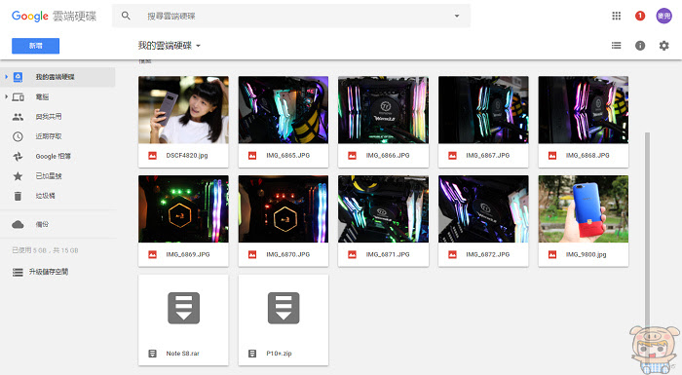
Task: Show the details info icon
Action: click(x=640, y=45)
